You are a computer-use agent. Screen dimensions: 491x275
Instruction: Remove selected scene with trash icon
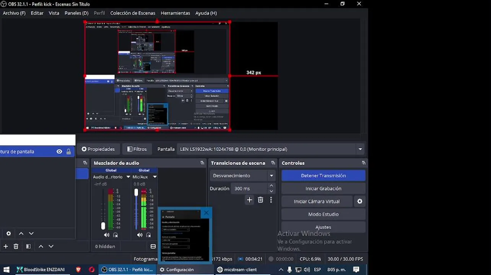tap(16, 246)
